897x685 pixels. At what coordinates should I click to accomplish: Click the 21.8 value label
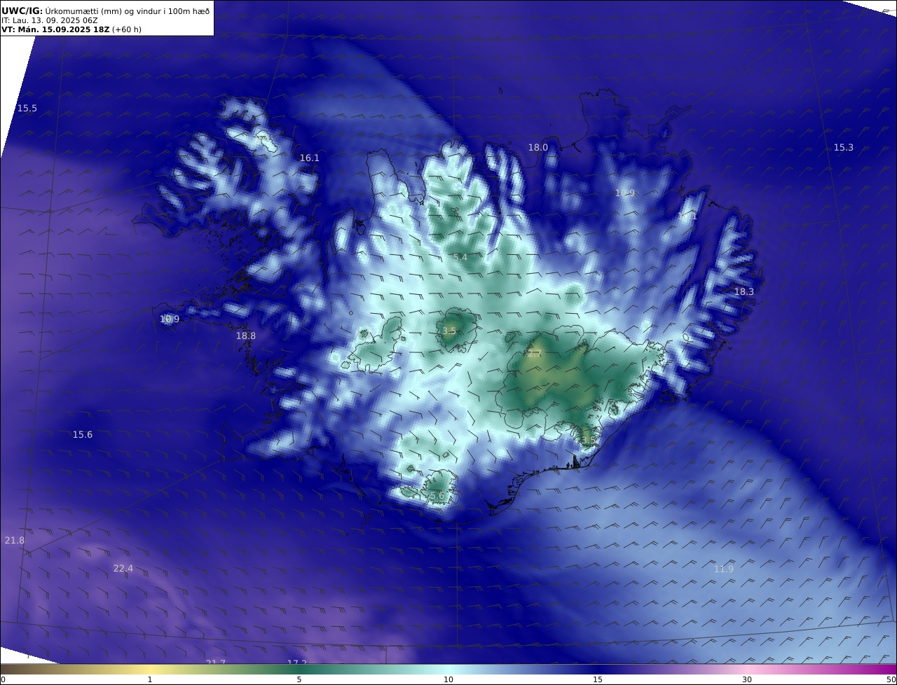click(x=15, y=541)
